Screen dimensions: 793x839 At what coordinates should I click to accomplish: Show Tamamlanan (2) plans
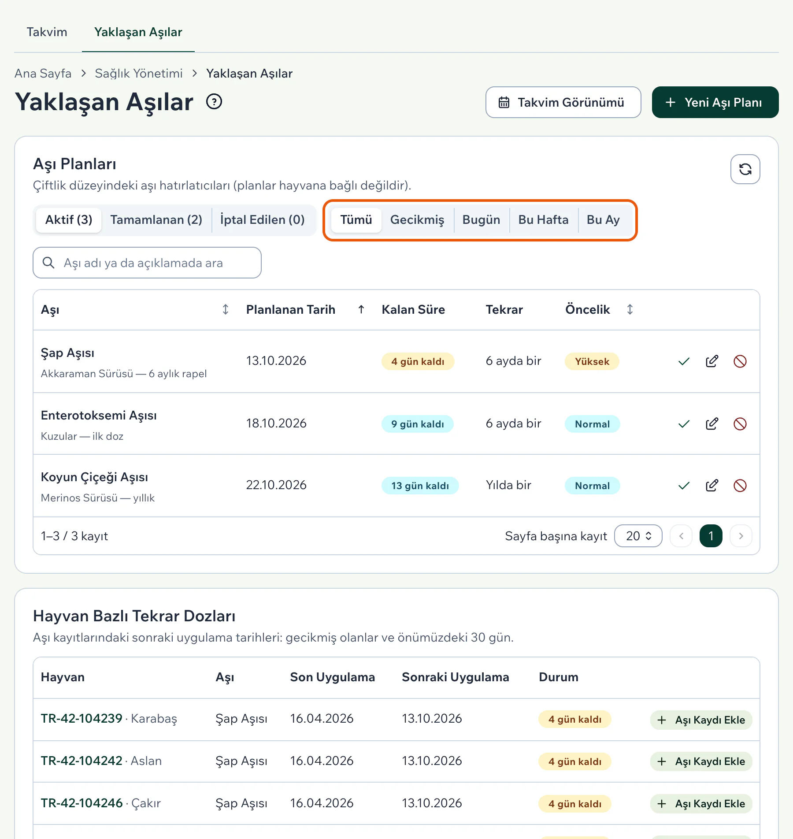(156, 220)
